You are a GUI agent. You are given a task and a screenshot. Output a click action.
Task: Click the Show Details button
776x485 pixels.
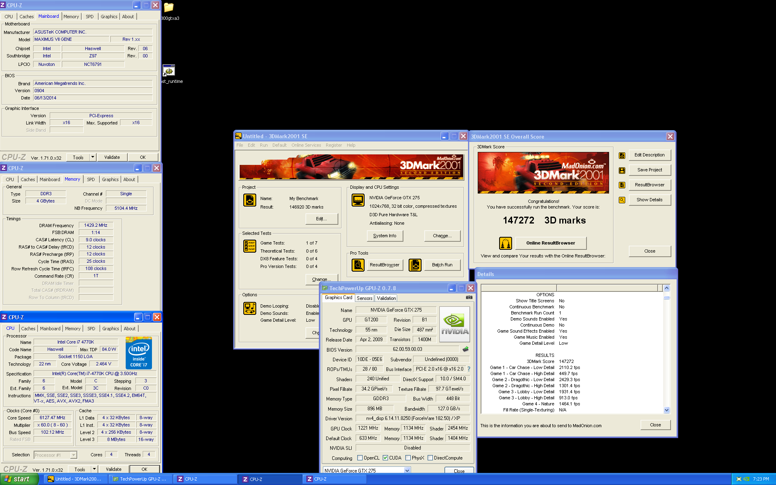pos(649,200)
